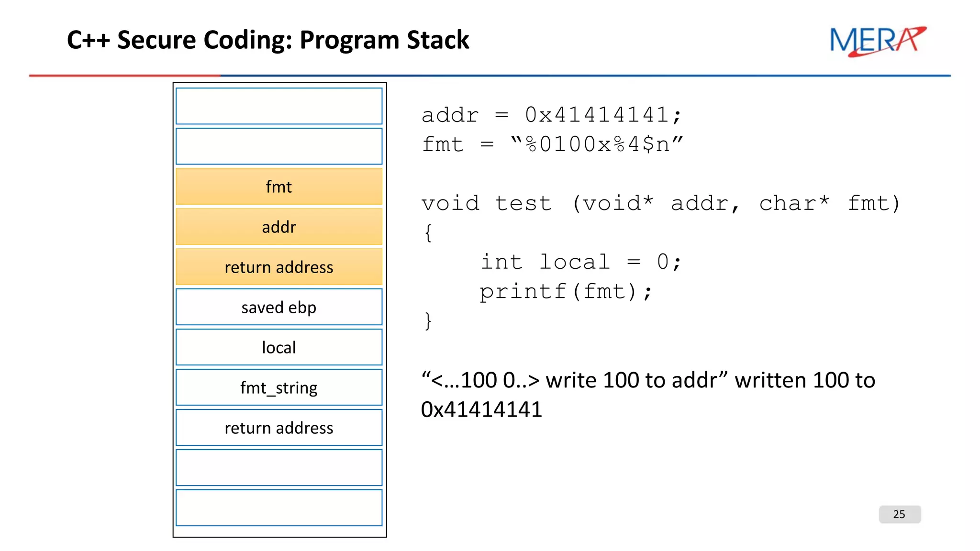980x551 pixels.
Task: Click the addr = 0x41414141 code line
Action: (551, 115)
